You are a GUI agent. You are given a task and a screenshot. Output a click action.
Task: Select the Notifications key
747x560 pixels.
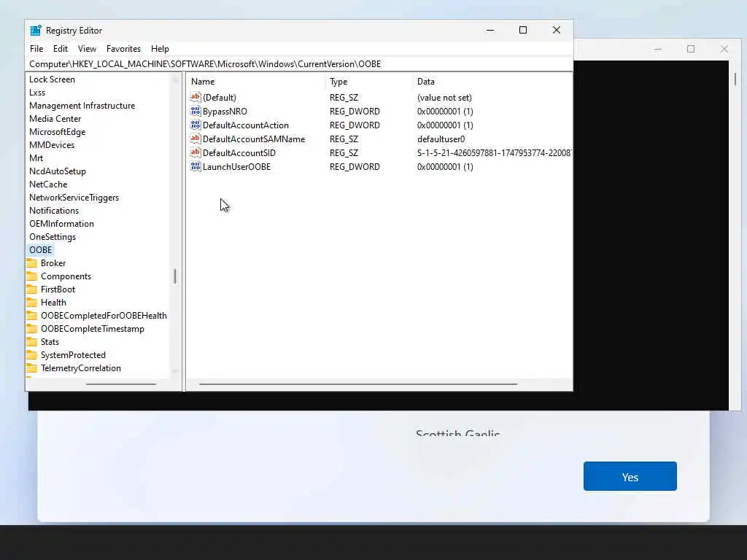coord(54,210)
